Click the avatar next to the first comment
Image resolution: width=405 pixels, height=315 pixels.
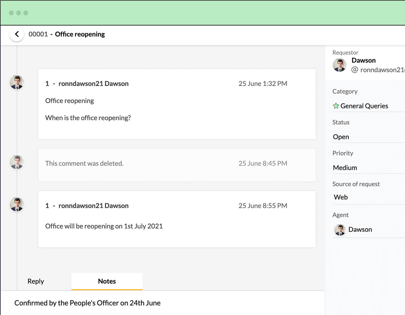click(x=17, y=82)
